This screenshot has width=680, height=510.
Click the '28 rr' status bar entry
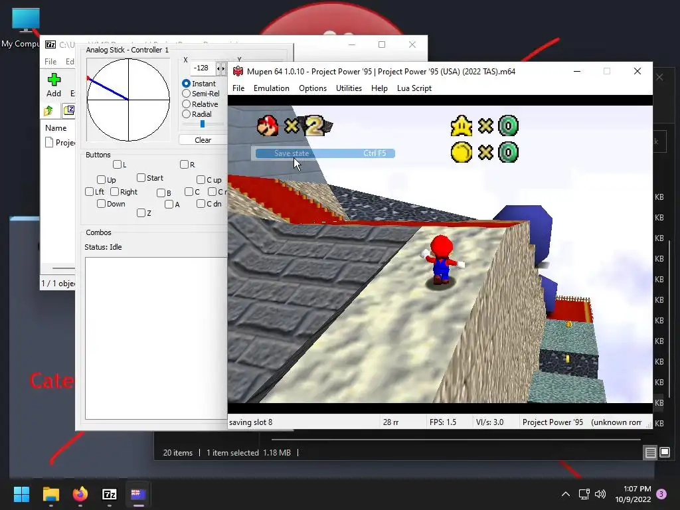pos(390,422)
